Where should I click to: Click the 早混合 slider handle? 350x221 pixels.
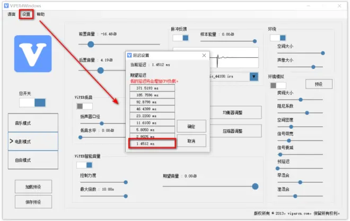coord(300,182)
